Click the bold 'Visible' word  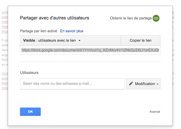29,40
